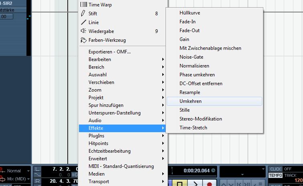Select the Wiedergabe speaker tool
The image size is (303, 186).
click(x=123, y=31)
